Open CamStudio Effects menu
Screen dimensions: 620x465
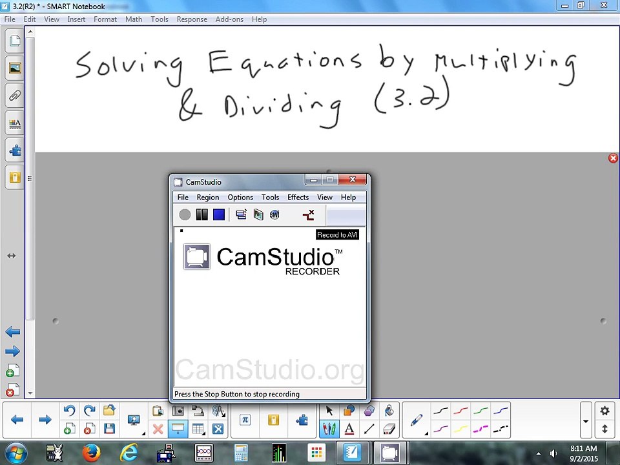pos(298,198)
